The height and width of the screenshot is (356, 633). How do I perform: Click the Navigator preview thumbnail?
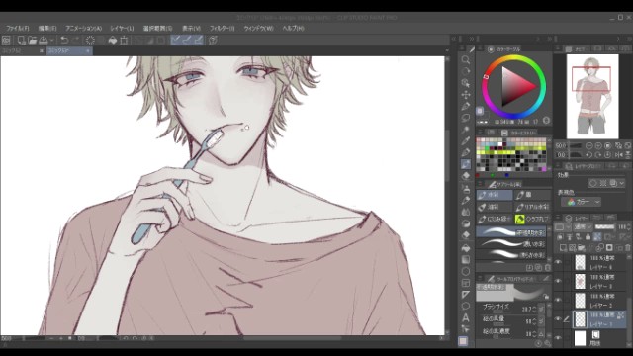[592, 97]
